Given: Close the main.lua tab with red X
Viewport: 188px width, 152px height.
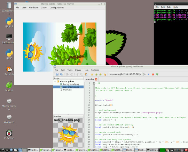Looking at the screenshot, I should click(96, 79).
